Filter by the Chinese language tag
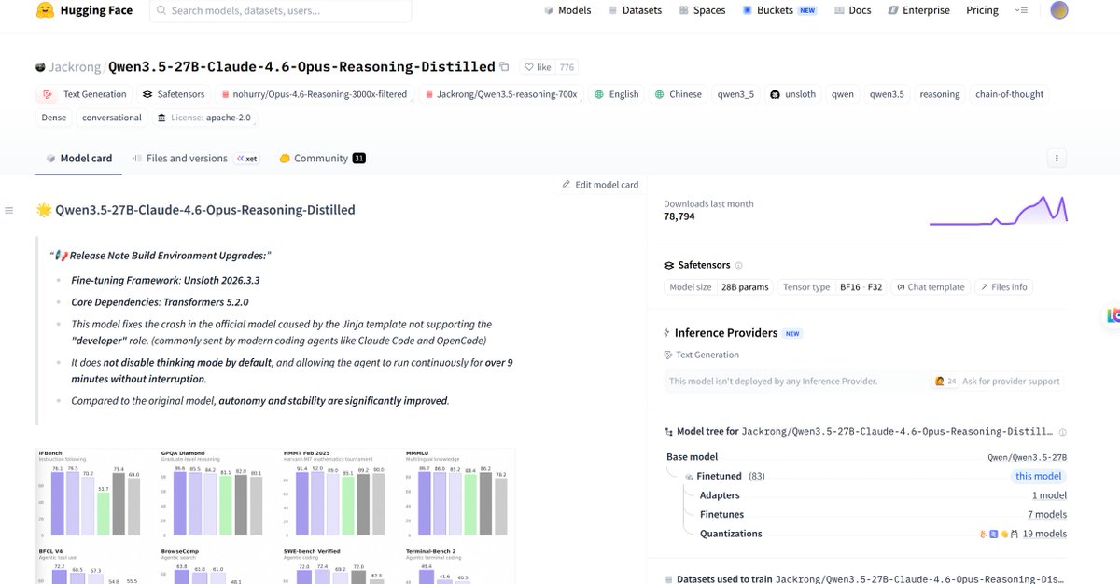 (679, 94)
